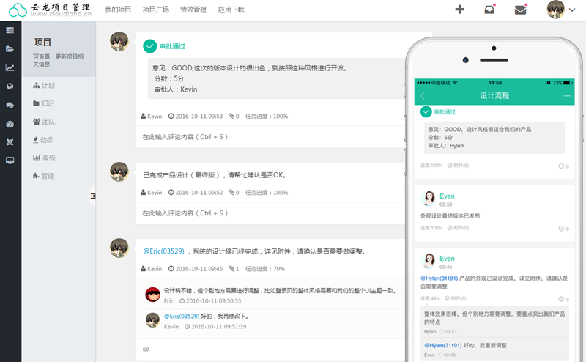The image size is (586, 362).
Task: Click the green 审批通过 checkmark badge
Action: click(x=150, y=46)
